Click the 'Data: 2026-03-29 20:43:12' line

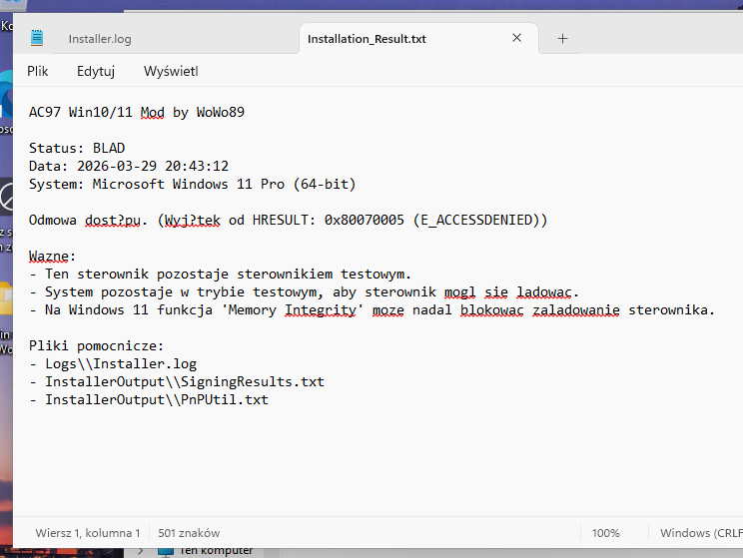click(x=129, y=167)
